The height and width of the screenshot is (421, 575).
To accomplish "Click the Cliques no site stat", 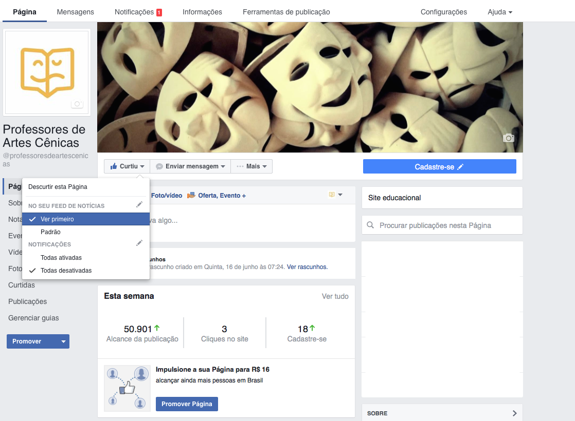I will tap(224, 334).
